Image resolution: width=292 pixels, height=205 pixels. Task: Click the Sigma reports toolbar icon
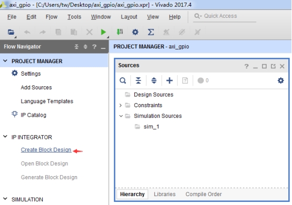151,32
